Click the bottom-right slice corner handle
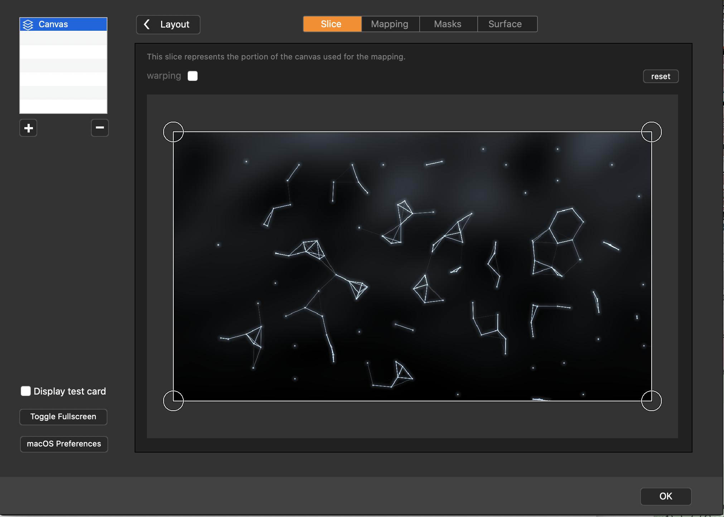 tap(651, 401)
